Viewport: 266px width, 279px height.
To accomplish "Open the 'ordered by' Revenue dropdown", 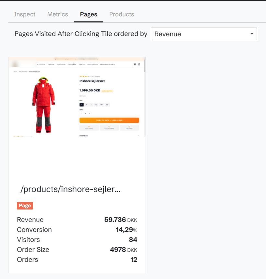I will (x=204, y=34).
